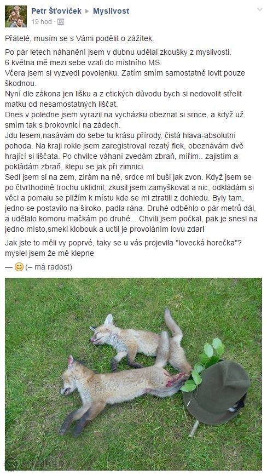Image resolution: width=267 pixels, height=475 pixels.
Task: Open post options chevron at top right
Action: pyautogui.click(x=259, y=9)
